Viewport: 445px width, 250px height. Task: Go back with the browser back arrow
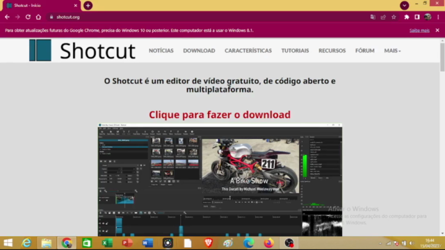7,17
